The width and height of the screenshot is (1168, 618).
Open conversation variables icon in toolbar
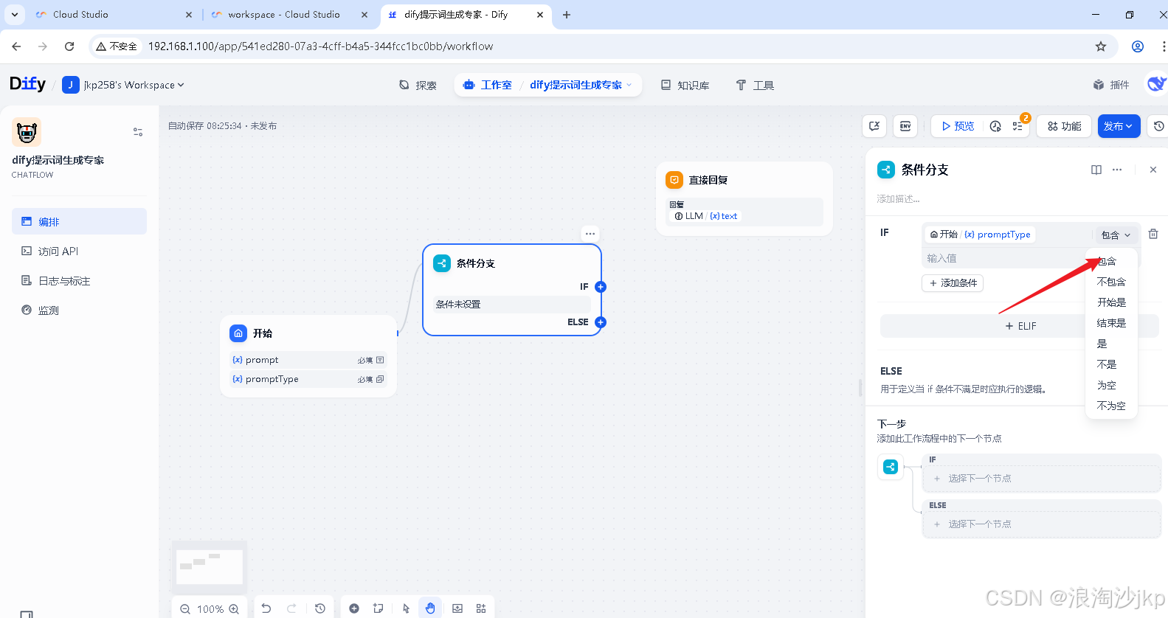coord(874,126)
